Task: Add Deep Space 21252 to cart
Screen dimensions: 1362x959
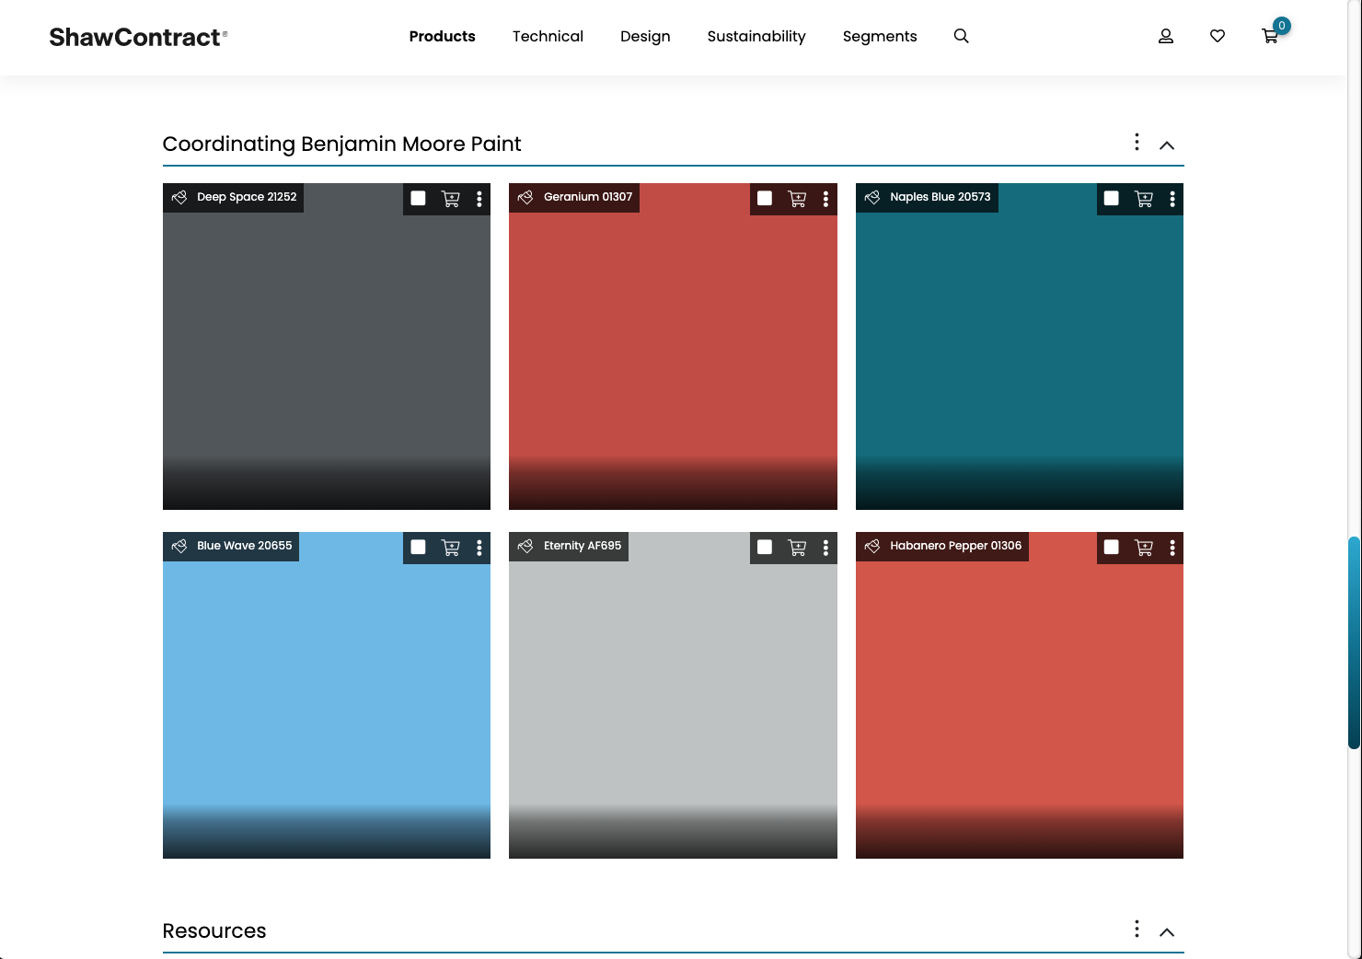Action: (450, 199)
